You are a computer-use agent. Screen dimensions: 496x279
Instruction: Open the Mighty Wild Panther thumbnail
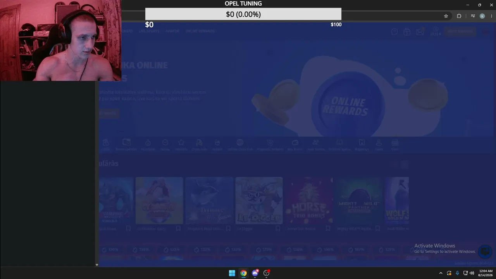359,201
